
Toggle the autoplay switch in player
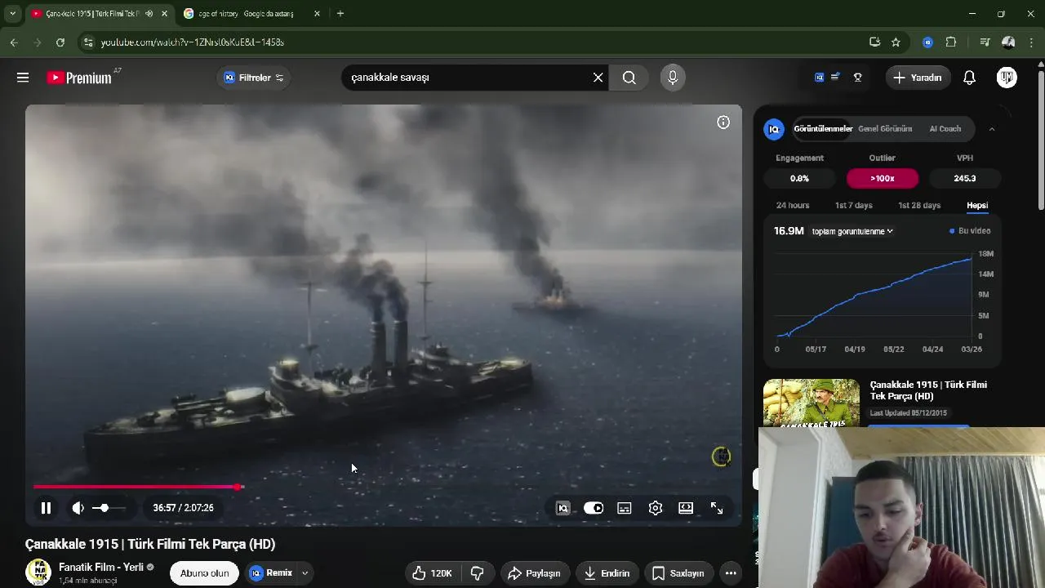594,508
